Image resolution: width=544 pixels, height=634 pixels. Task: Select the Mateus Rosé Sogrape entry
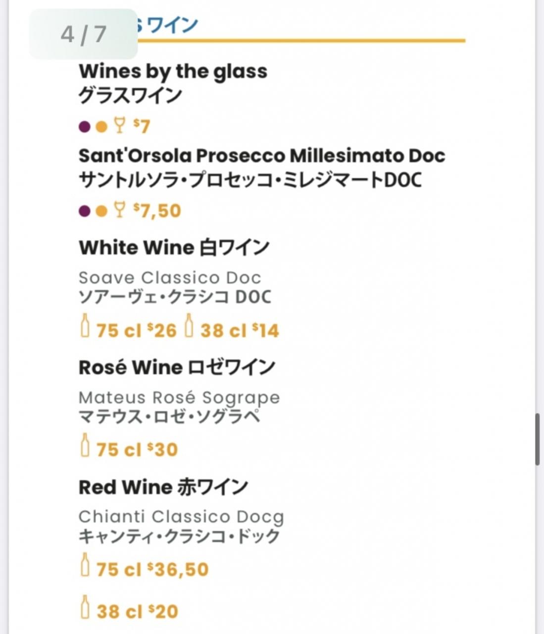pos(179,397)
